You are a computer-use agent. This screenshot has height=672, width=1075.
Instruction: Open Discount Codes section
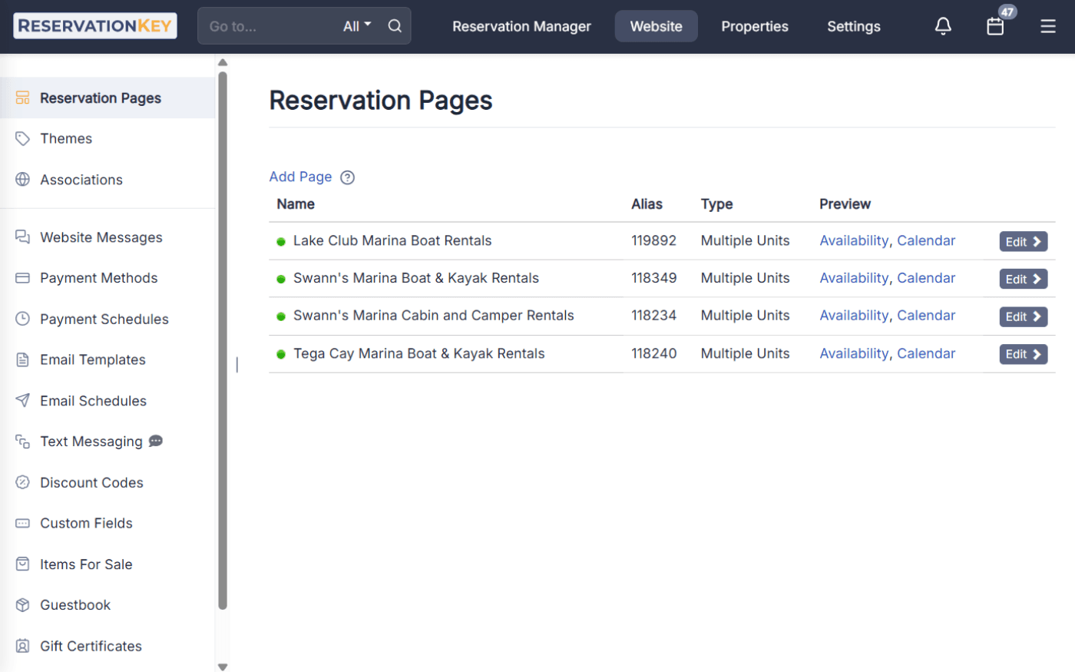point(92,482)
